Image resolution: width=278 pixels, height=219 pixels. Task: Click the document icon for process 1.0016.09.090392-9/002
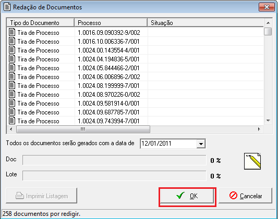click(12, 32)
